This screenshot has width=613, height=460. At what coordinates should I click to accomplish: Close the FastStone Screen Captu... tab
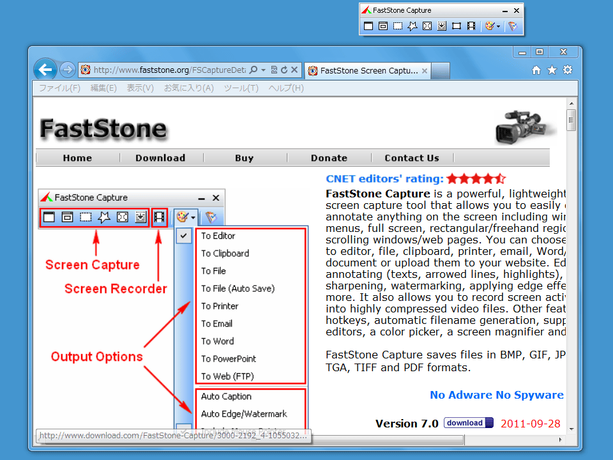[x=425, y=71]
